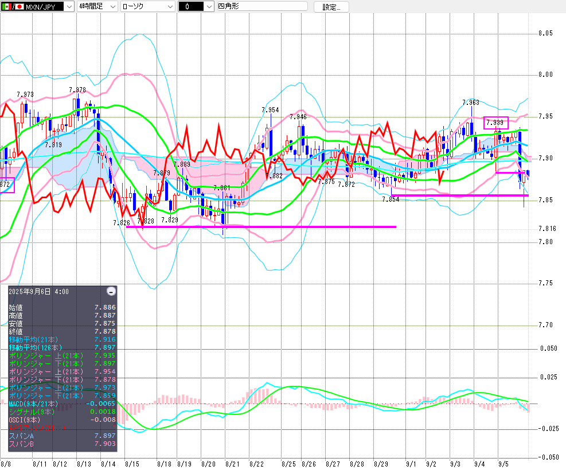Click the 7.854 low label on chart
This screenshot has width=566, height=470.
click(x=391, y=199)
